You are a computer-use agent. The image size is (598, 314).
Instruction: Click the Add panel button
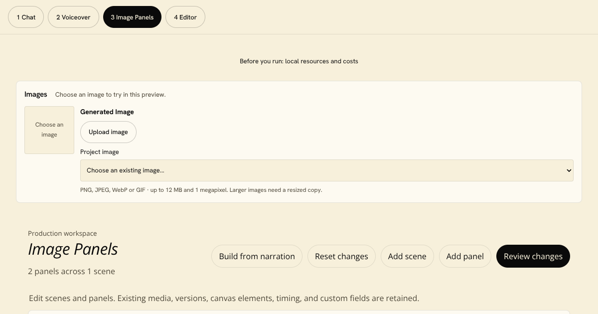click(465, 256)
